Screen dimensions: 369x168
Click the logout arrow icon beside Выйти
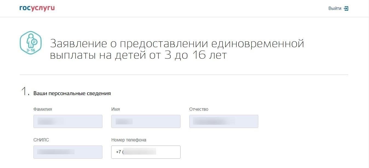point(346,8)
